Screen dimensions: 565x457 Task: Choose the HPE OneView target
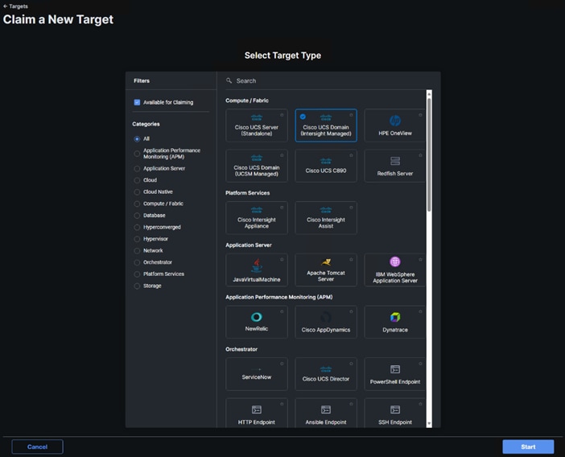[x=395, y=126]
